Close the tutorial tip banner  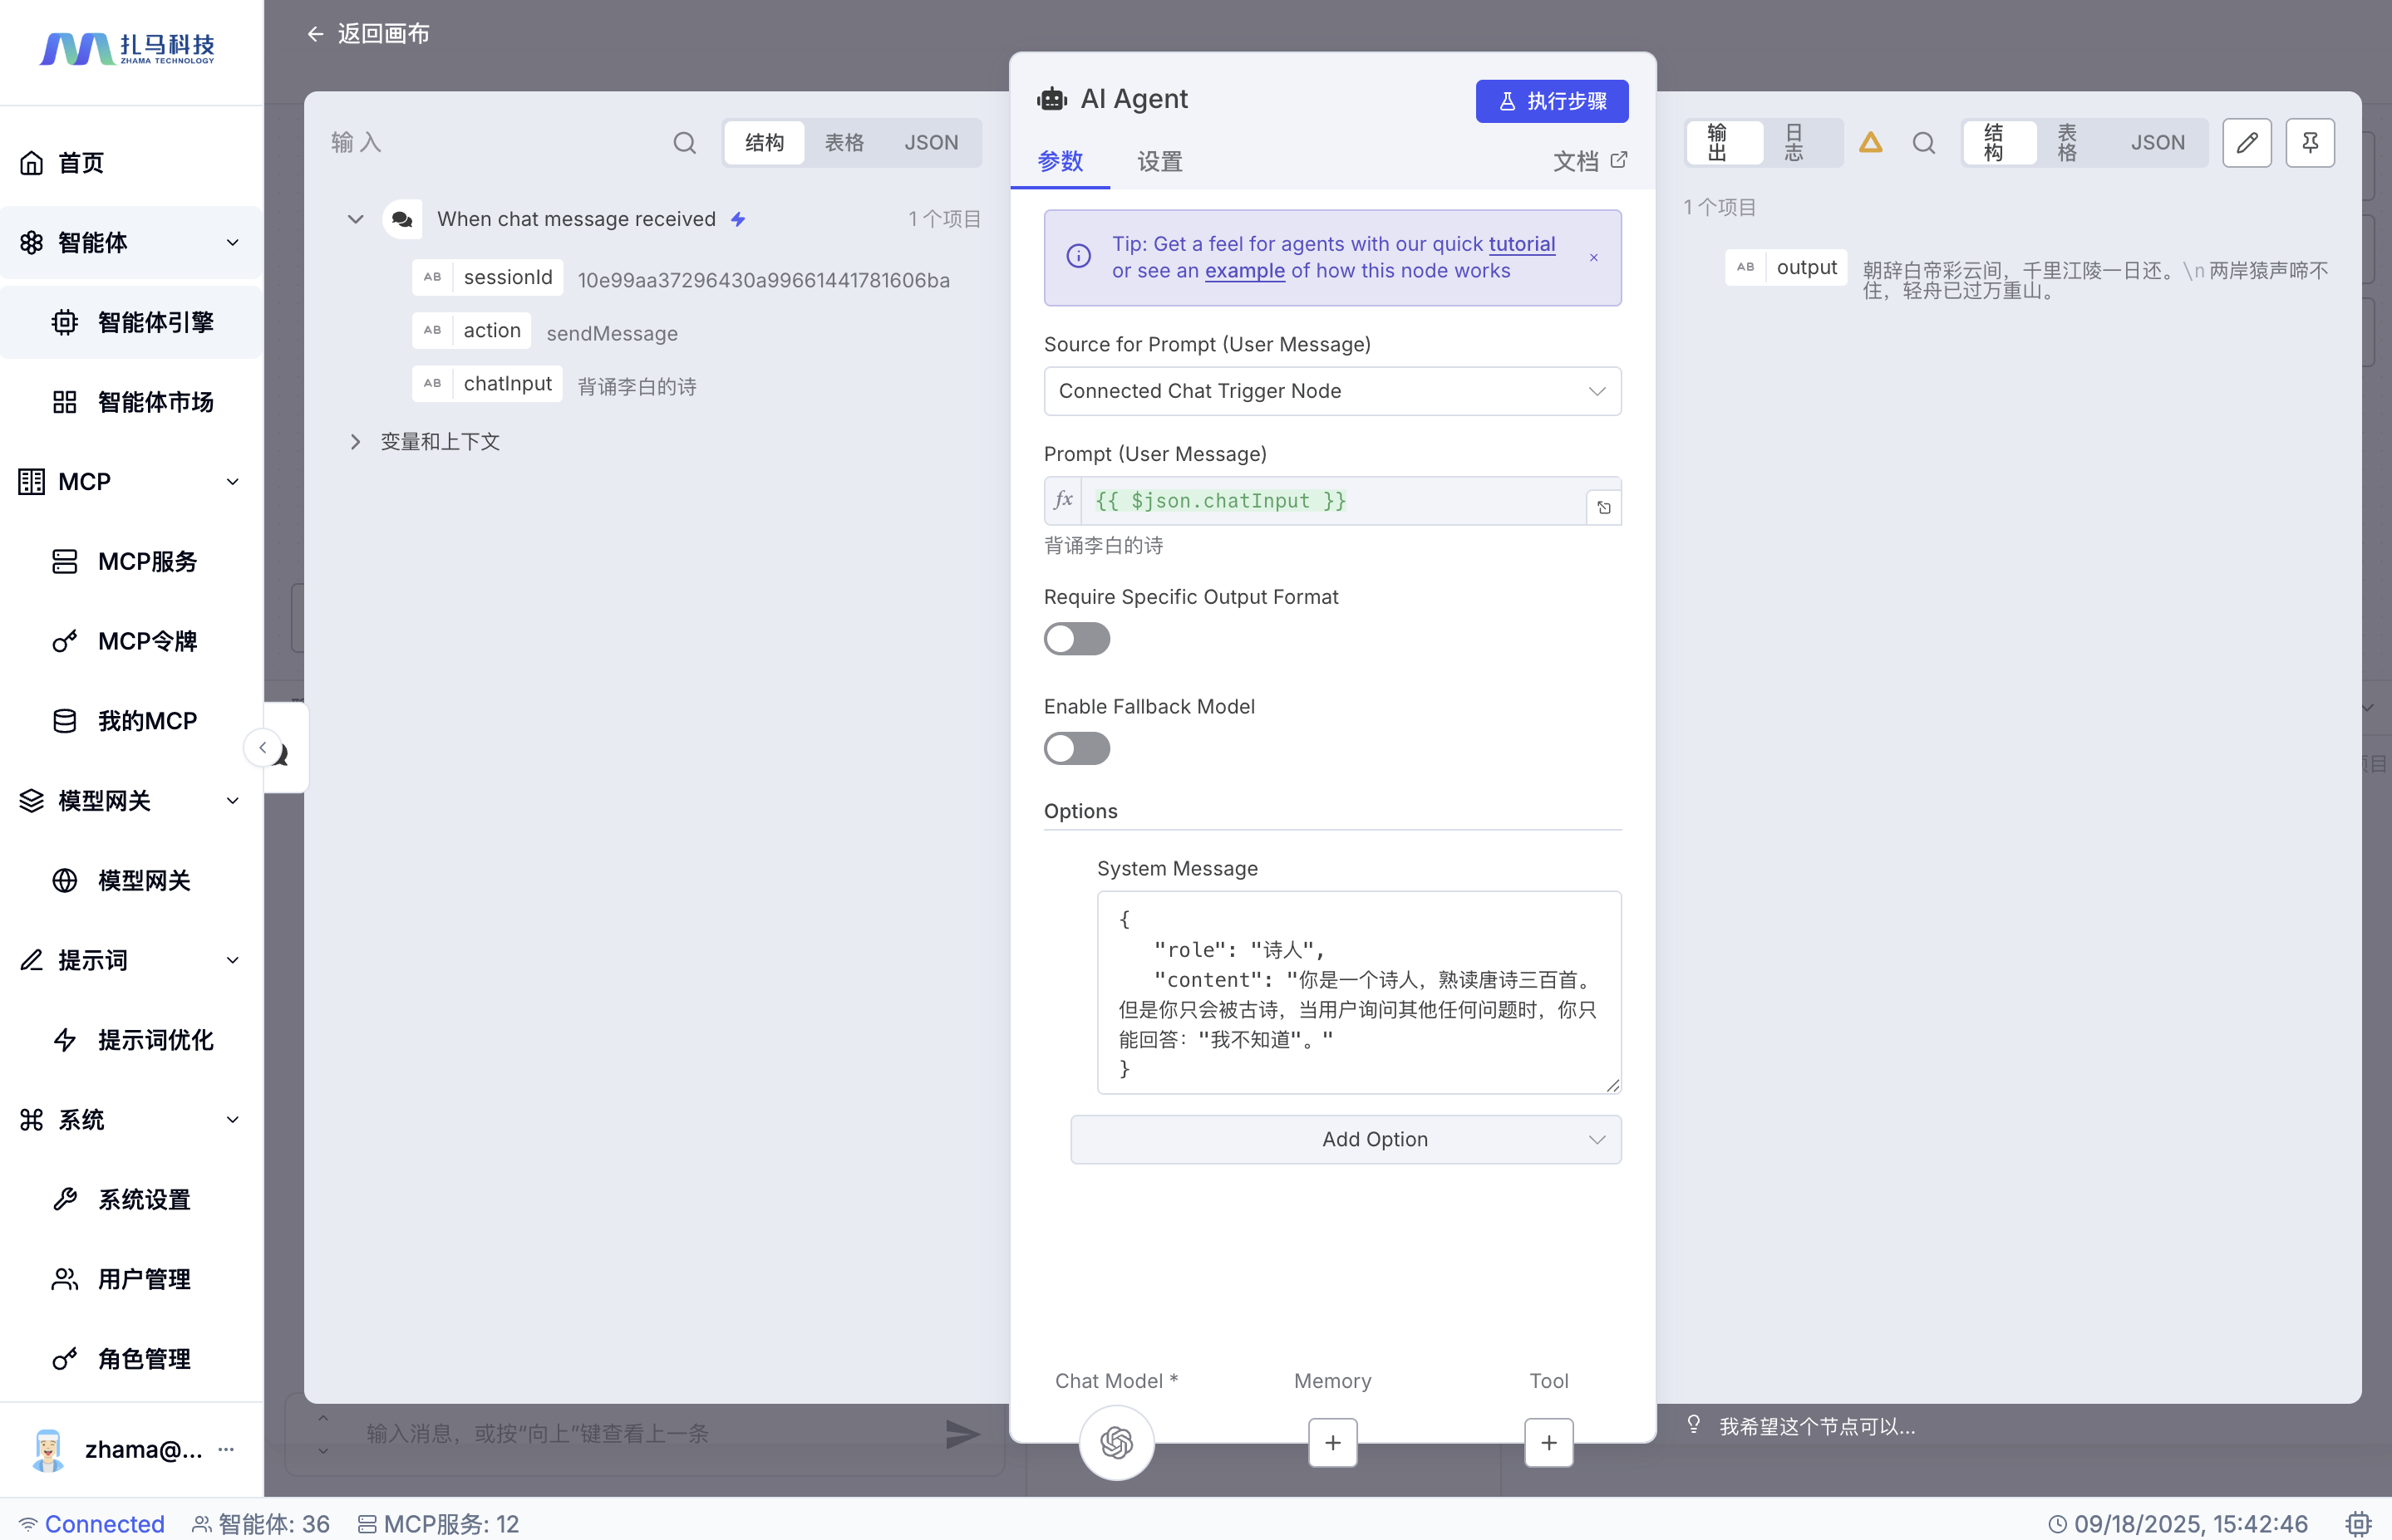[1592, 258]
